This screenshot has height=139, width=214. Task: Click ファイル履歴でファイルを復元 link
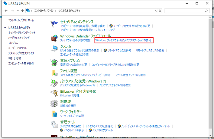tap(130, 75)
